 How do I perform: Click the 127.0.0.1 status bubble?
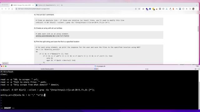(5, 63)
